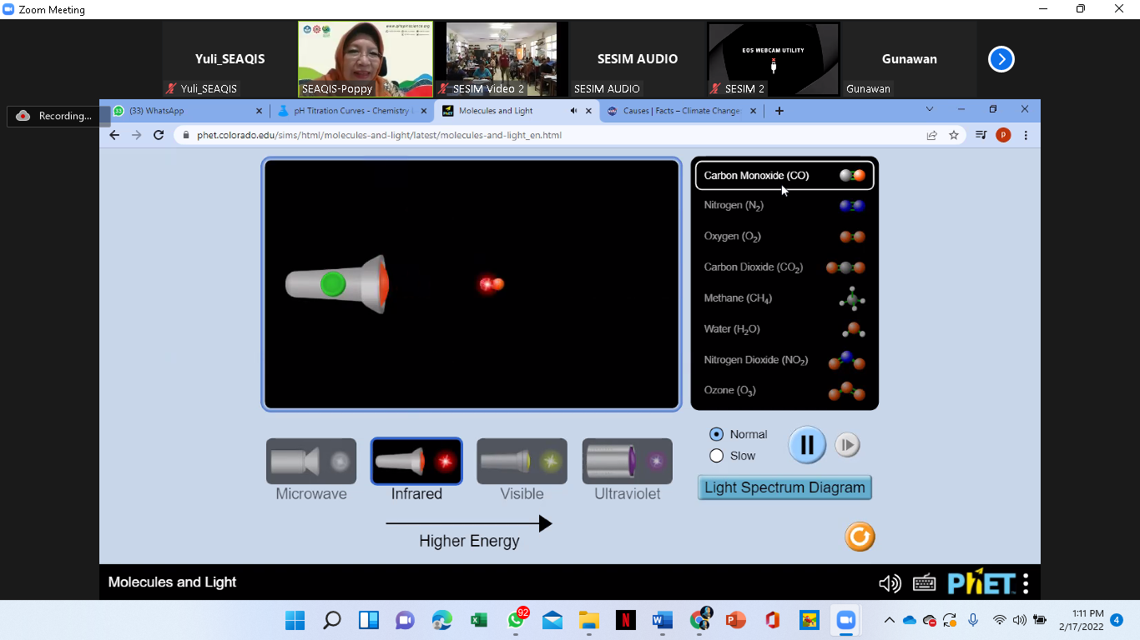The width and height of the screenshot is (1140, 640).
Task: Open the Light Spectrum Diagram
Action: pyautogui.click(x=784, y=487)
